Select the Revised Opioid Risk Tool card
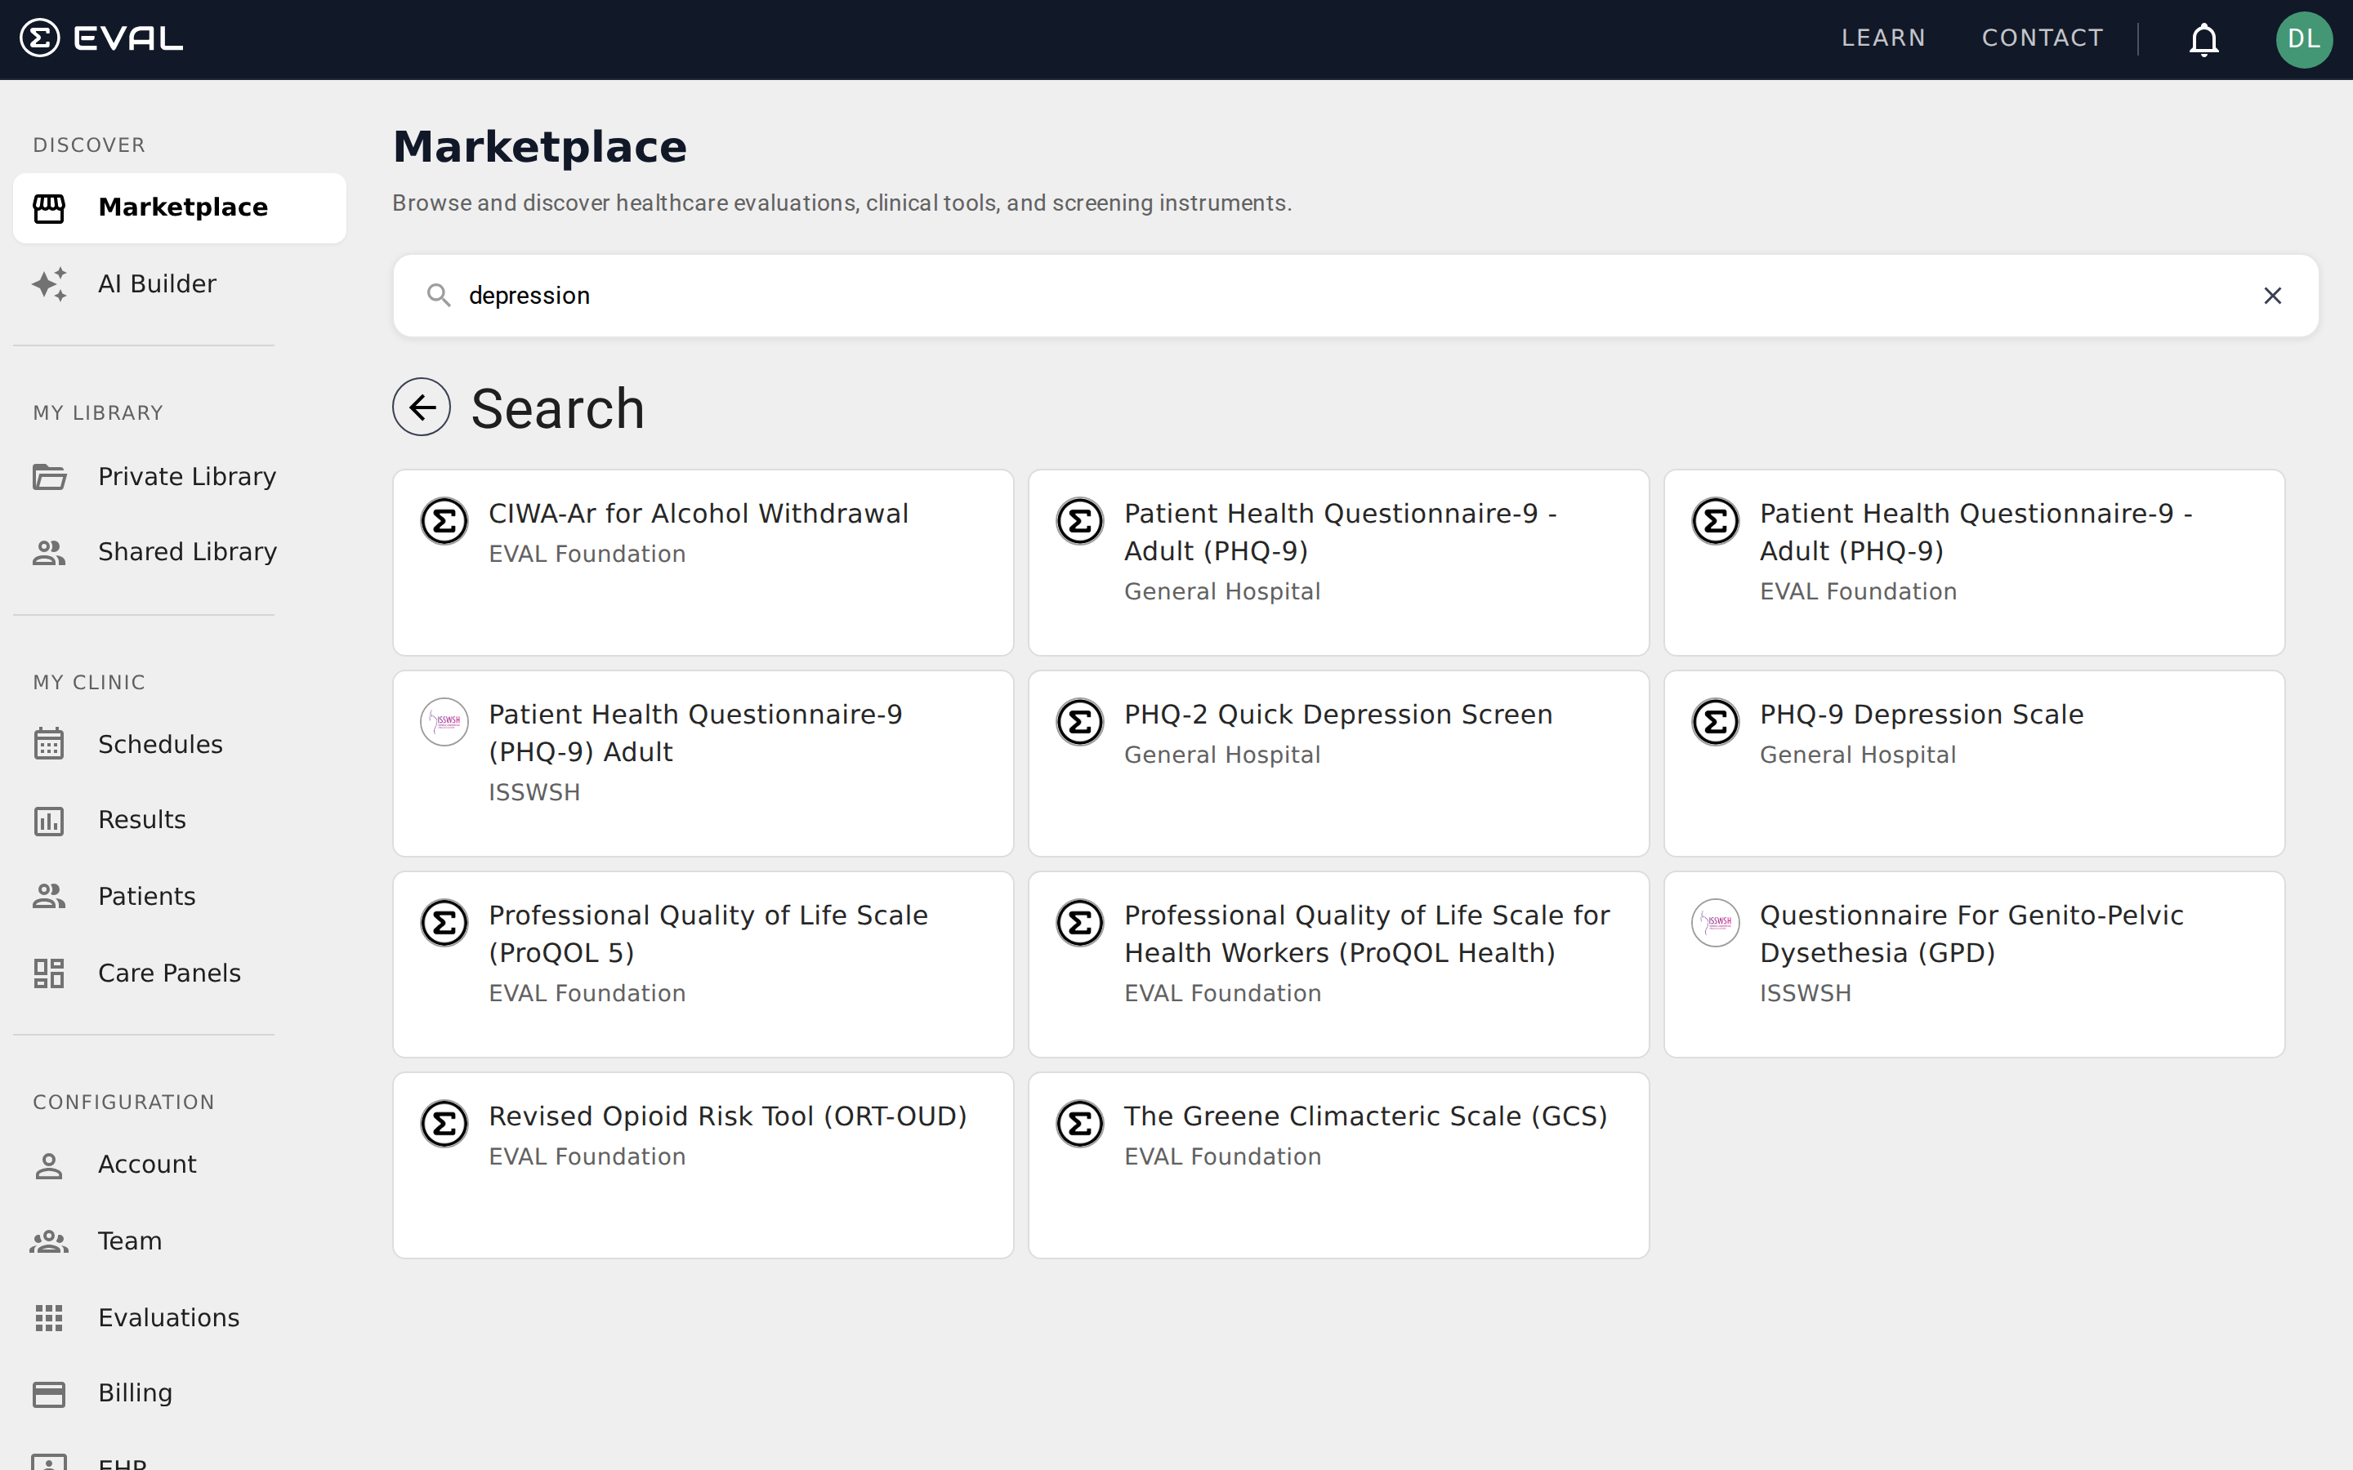 coord(703,1164)
